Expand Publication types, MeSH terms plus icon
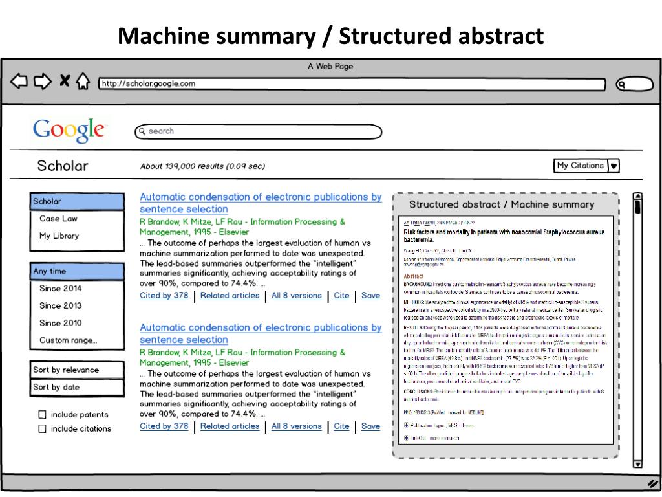662x497 pixels. [x=406, y=425]
